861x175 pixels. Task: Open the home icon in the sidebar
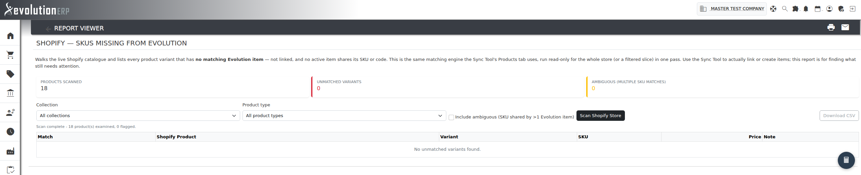(x=10, y=36)
